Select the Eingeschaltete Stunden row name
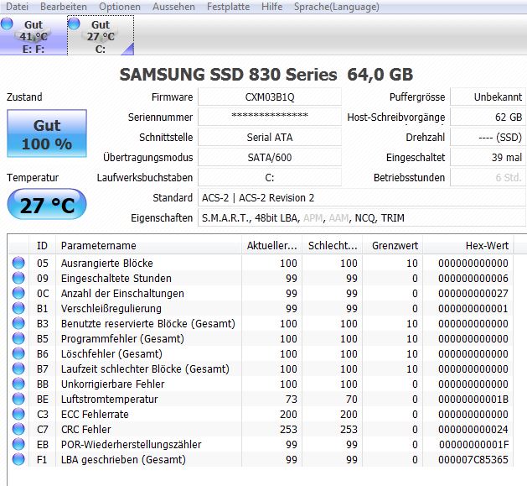Viewport: 527px width, 486px height. [116, 278]
